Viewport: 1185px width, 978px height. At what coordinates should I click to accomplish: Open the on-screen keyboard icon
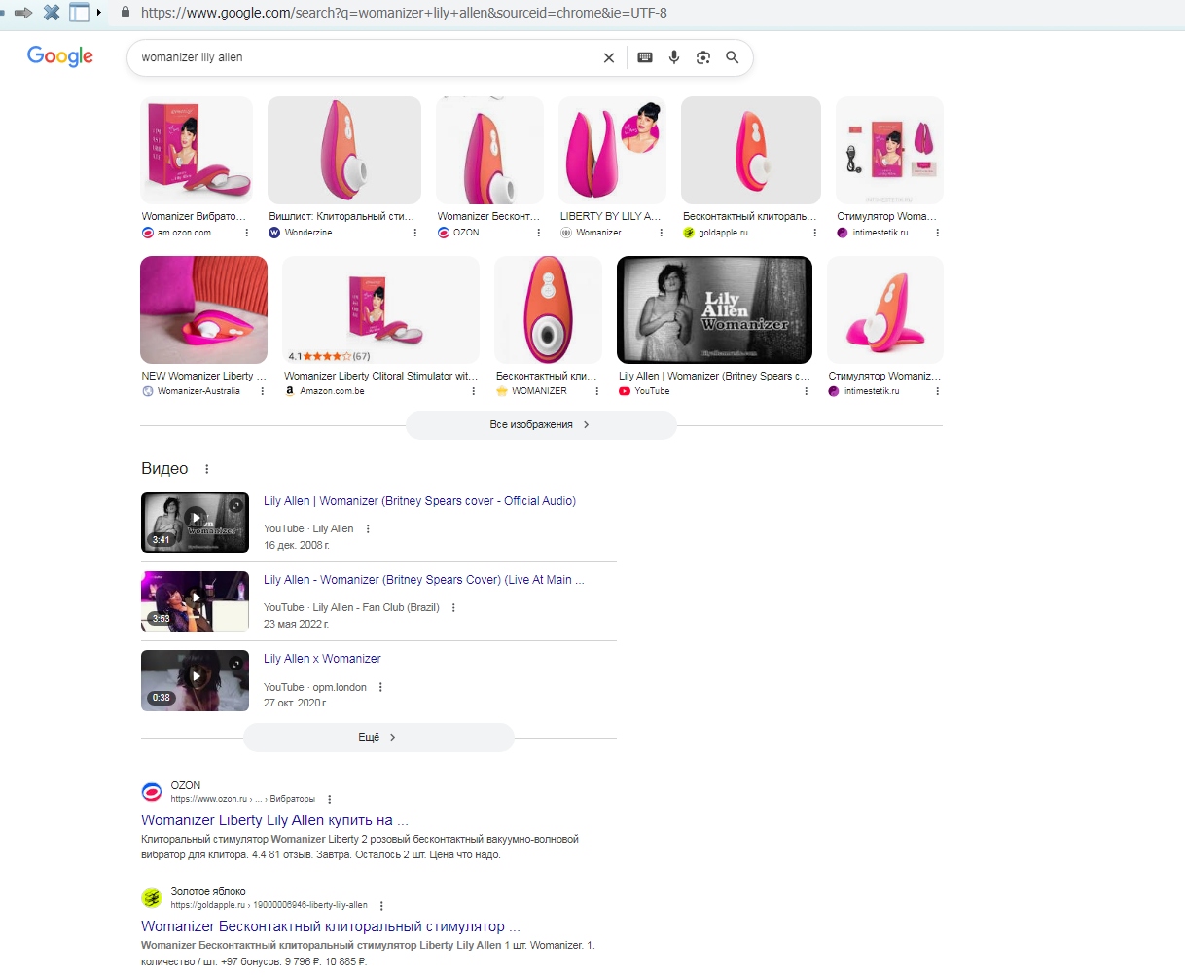[x=645, y=57]
